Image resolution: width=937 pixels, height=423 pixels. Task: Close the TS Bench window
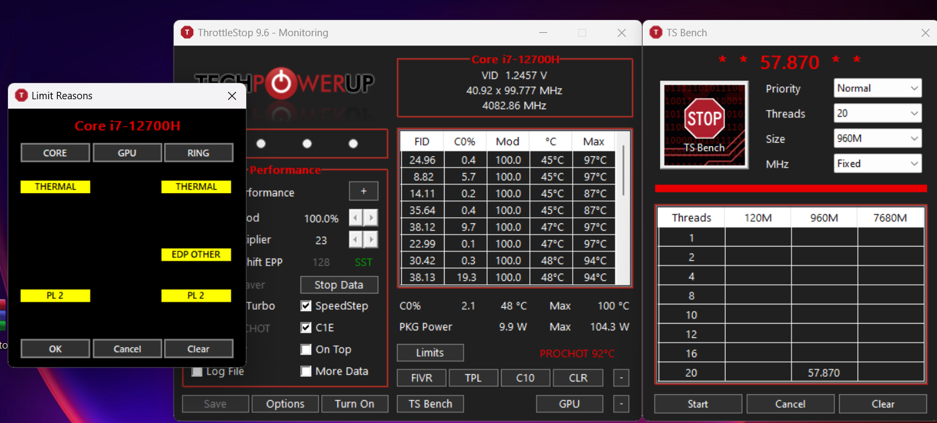[x=926, y=33]
